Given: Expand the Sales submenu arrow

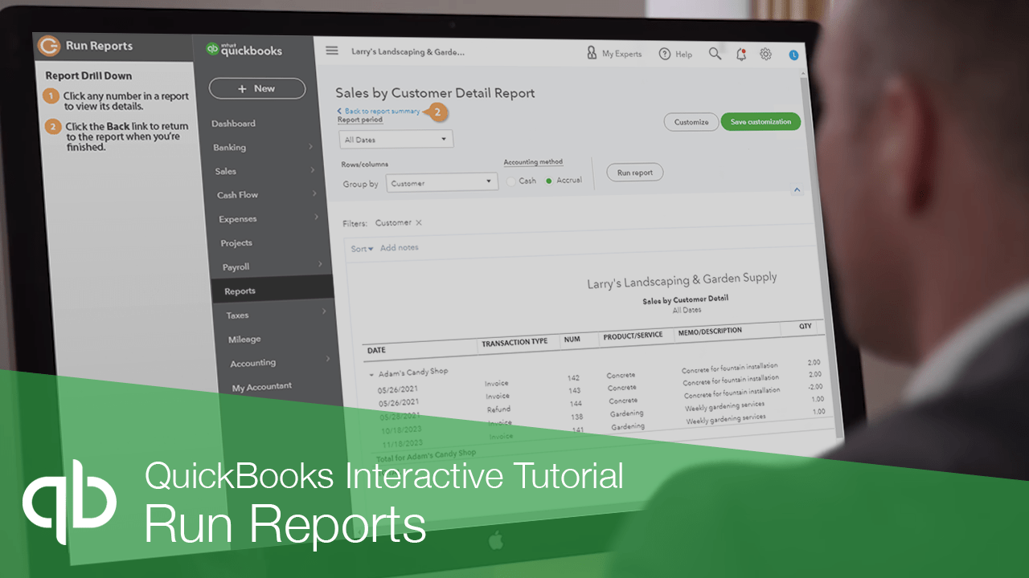Looking at the screenshot, I should click(312, 170).
